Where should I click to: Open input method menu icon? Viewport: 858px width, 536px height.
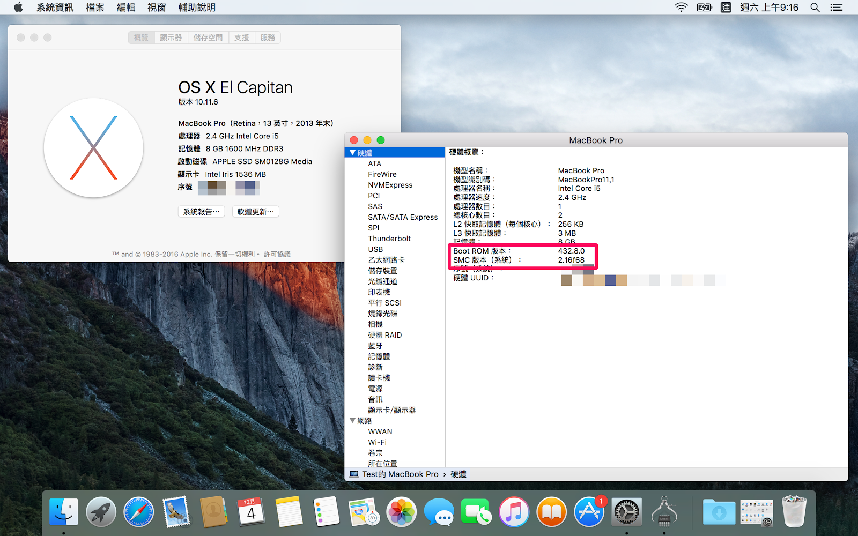[x=726, y=7]
